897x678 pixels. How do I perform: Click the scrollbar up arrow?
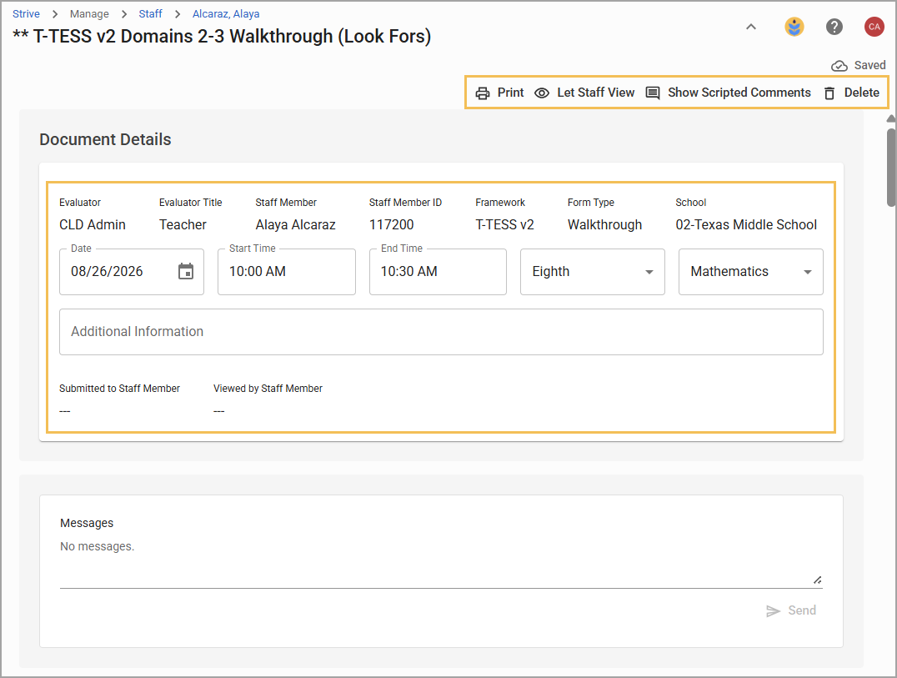[891, 118]
